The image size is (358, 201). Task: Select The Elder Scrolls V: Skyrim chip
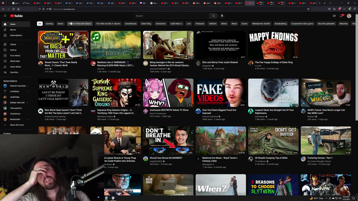click(x=108, y=23)
